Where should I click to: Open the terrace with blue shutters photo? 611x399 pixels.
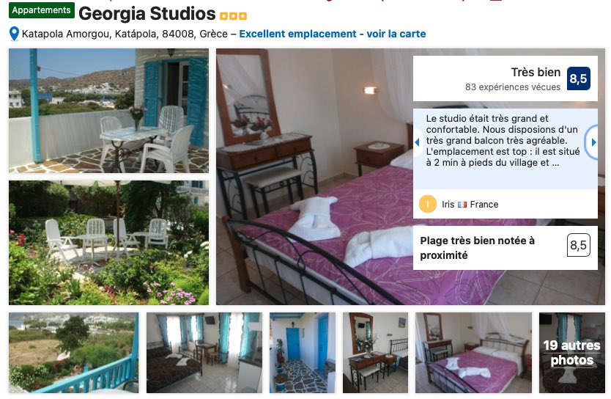[108, 111]
